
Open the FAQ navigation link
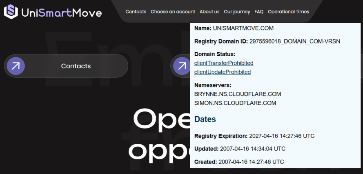coord(259,12)
